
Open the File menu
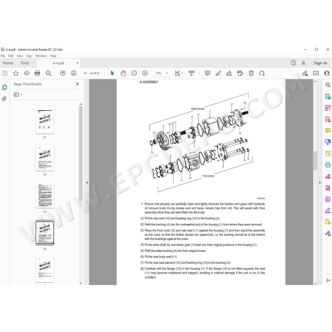click(3, 56)
